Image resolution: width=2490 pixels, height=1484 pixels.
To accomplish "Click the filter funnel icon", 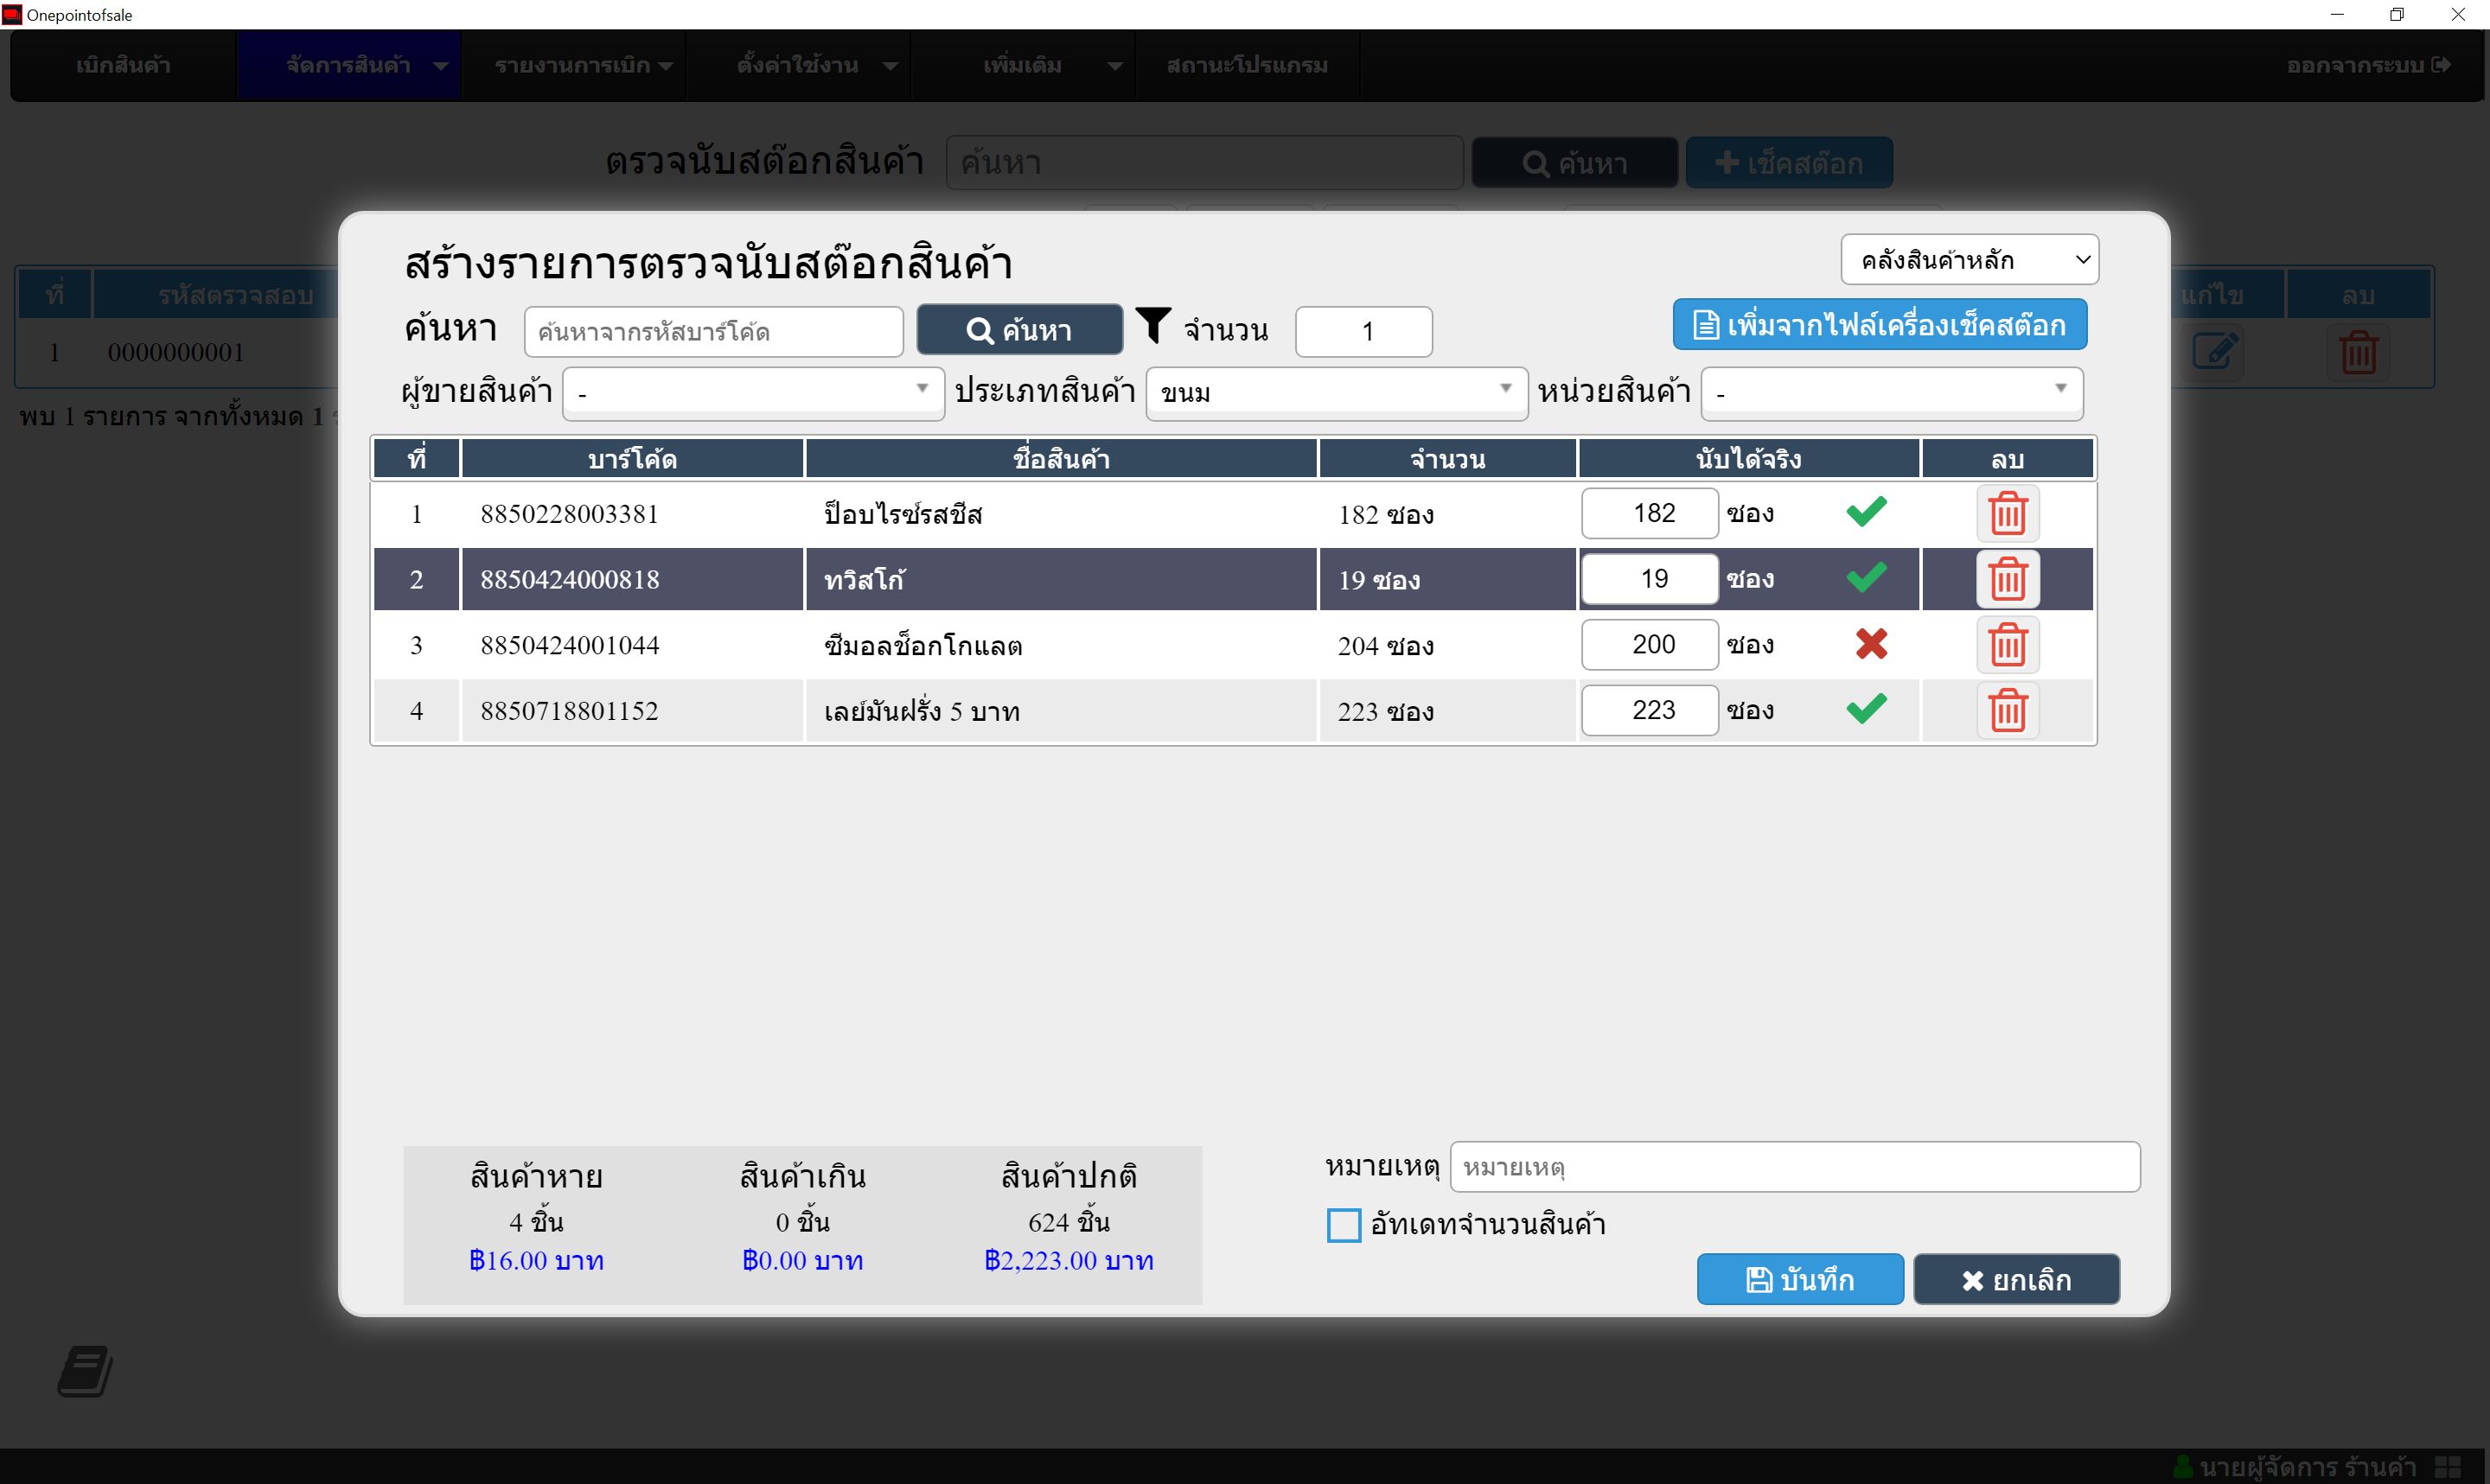I will 1153,326.
